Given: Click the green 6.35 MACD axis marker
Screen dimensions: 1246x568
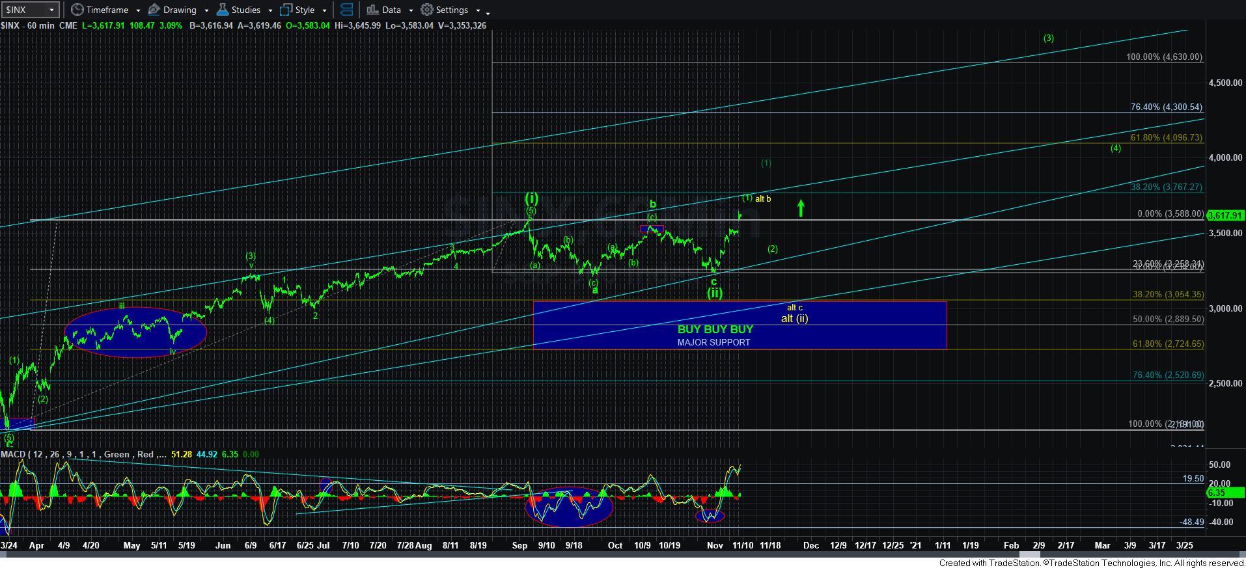Looking at the screenshot, I should (1226, 493).
